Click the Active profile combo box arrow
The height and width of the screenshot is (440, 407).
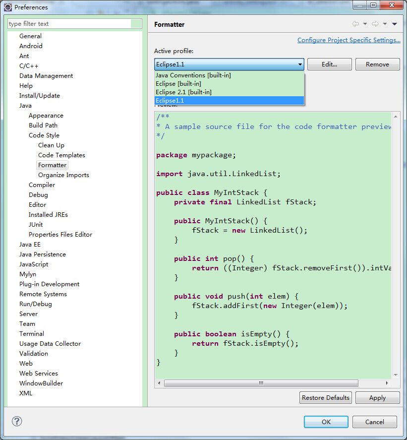300,64
